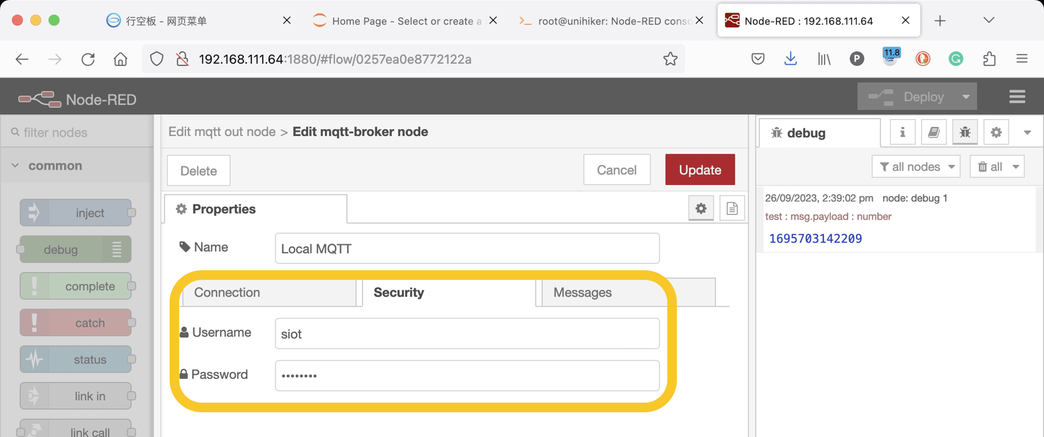Click the Username input field
Viewport: 1044px width, 437px height.
[x=467, y=333]
